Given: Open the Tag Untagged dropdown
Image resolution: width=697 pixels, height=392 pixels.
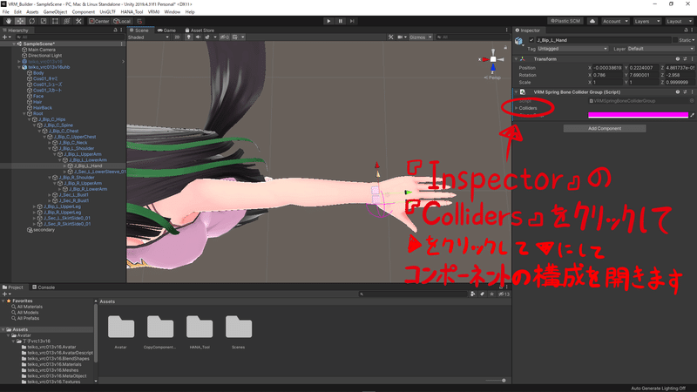Looking at the screenshot, I should [572, 49].
